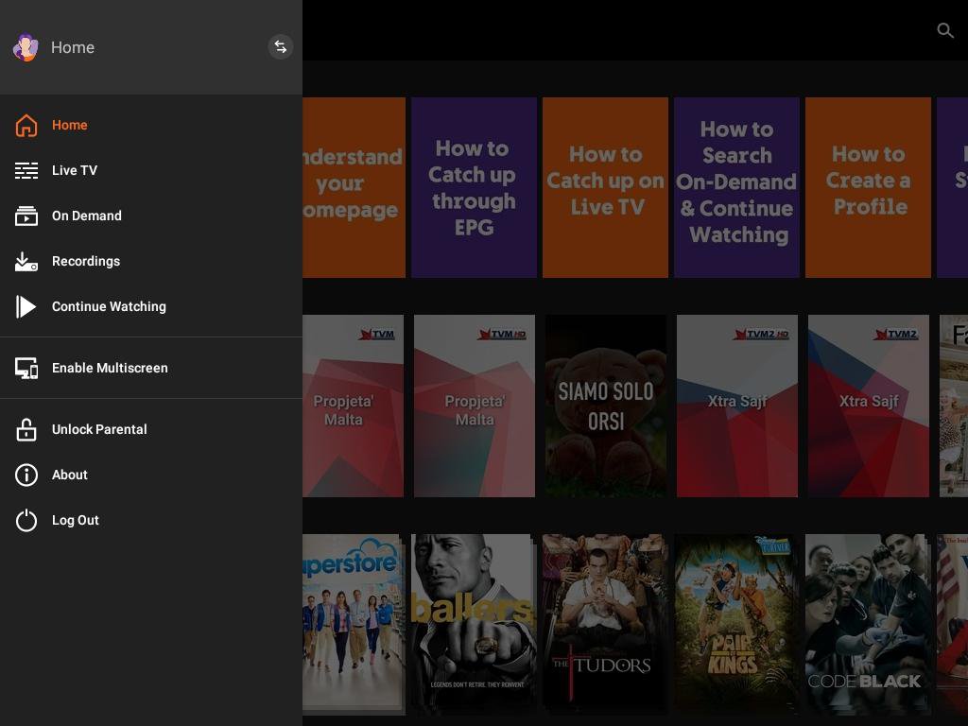Open How to Create a Profile card
The image size is (968, 726).
tap(868, 188)
